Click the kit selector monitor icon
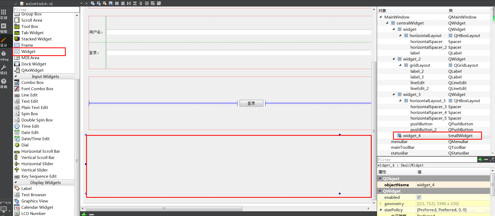 [x=4, y=209]
